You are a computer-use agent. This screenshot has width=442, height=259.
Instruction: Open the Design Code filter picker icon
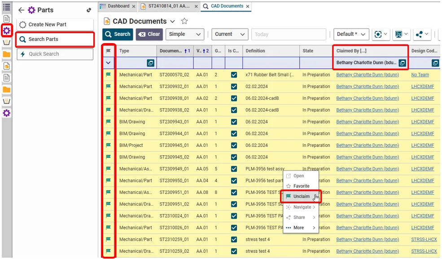pos(435,63)
